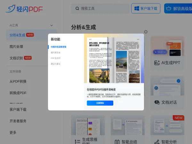Click the Windows logo icon in the download button
Image resolution: width=192 pixels, height=144 pixels.
pos(137,8)
